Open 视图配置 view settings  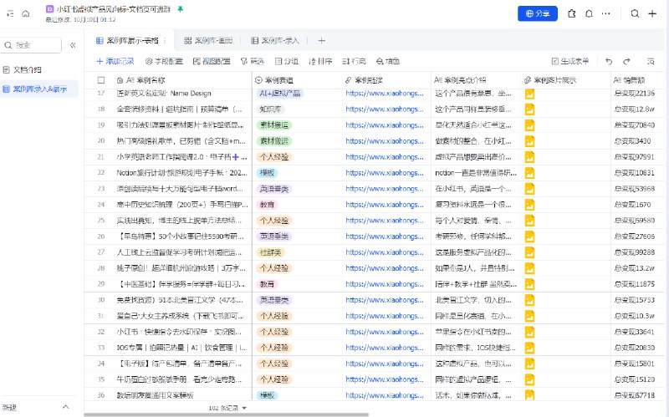pyautogui.click(x=212, y=61)
